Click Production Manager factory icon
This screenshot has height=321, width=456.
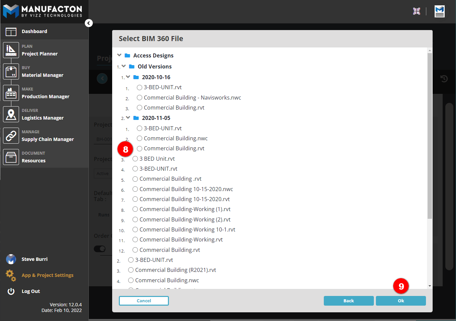click(11, 93)
